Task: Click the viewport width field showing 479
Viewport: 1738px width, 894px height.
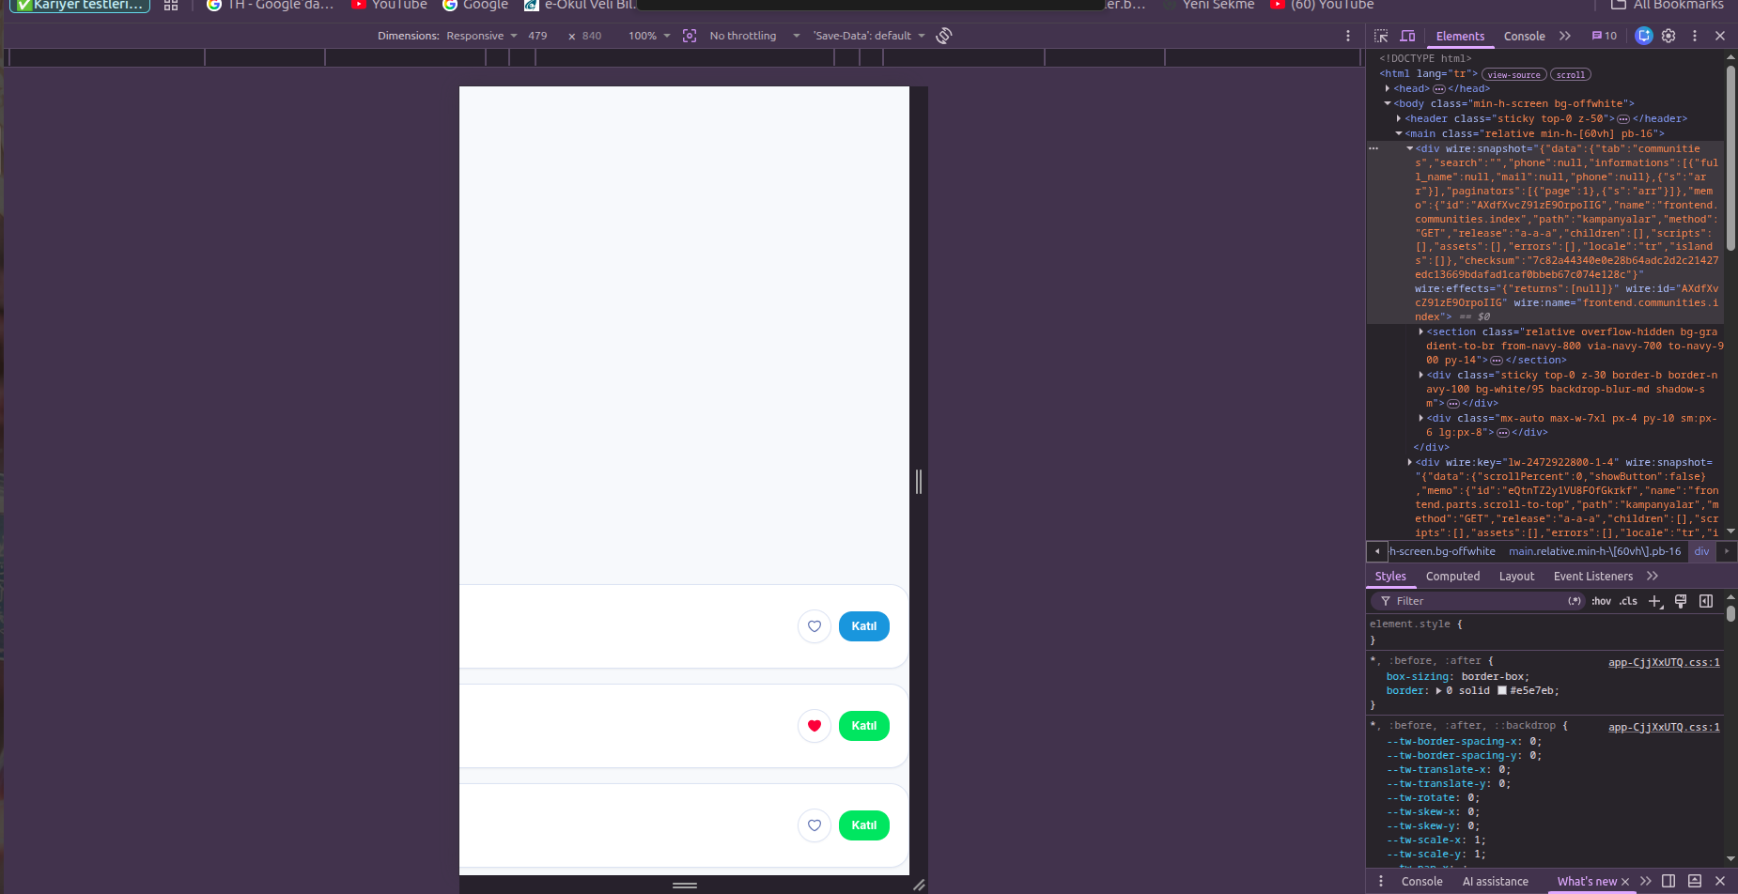Action: pos(539,36)
